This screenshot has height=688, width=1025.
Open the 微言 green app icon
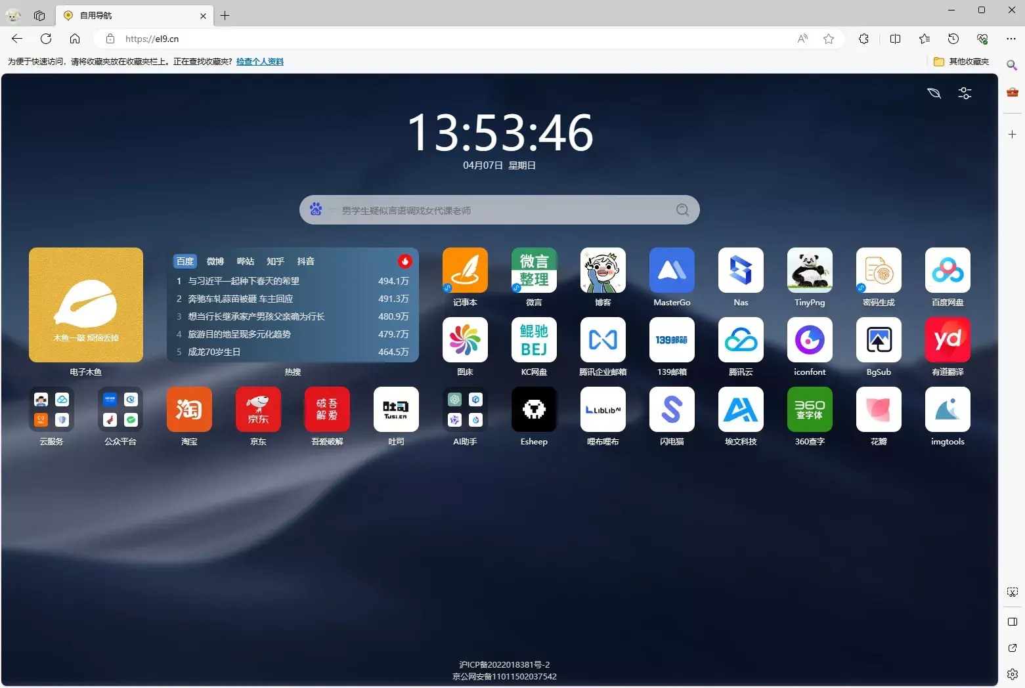click(534, 270)
